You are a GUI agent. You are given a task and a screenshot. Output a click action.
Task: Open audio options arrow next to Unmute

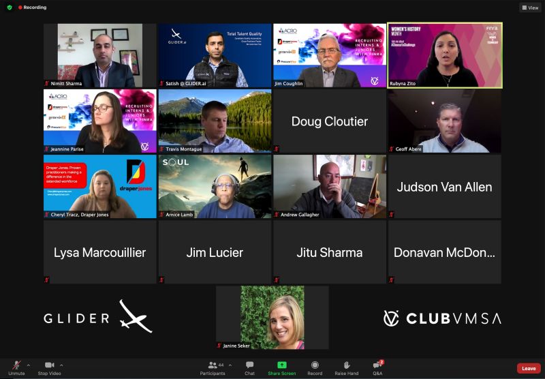[x=29, y=365]
